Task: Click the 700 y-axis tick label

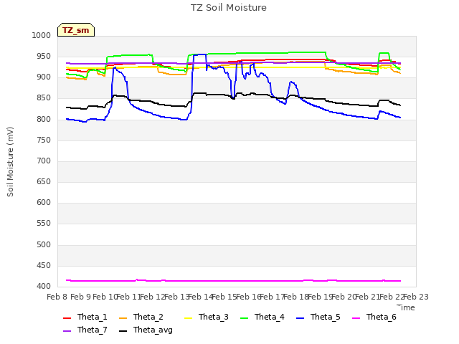Action: click(x=44, y=161)
